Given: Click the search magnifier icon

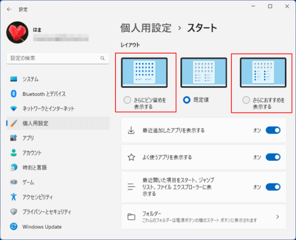Looking at the screenshot, I should pos(102,58).
